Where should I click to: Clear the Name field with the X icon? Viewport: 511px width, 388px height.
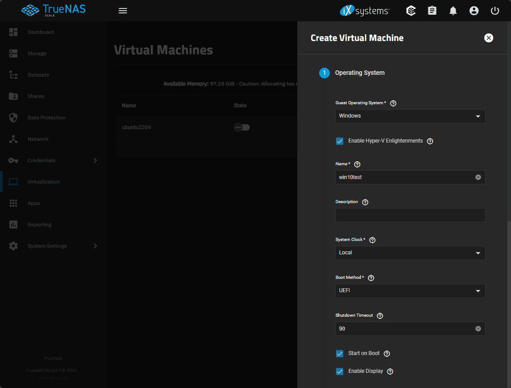(x=478, y=177)
